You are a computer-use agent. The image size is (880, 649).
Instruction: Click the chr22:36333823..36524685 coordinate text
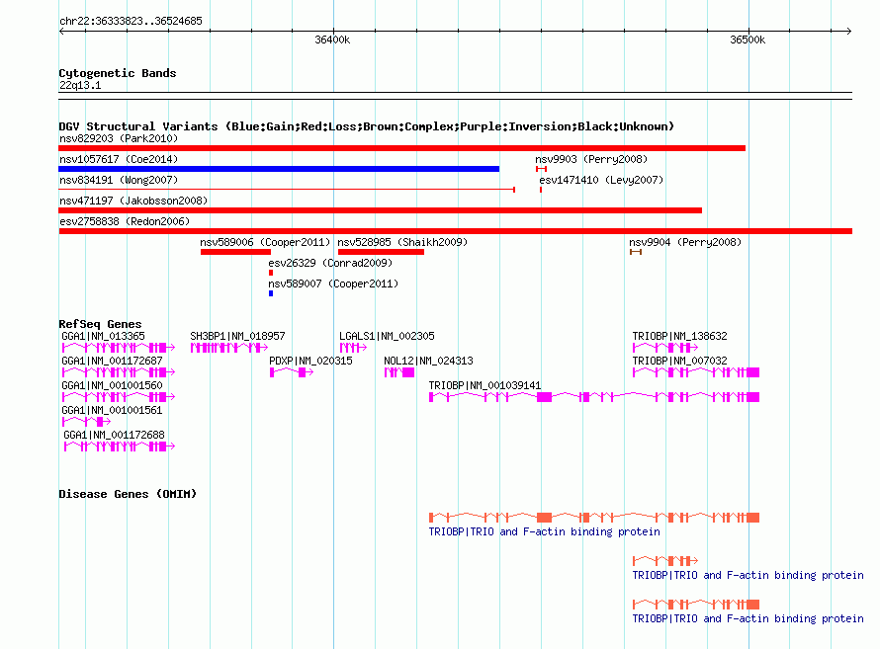click(131, 21)
